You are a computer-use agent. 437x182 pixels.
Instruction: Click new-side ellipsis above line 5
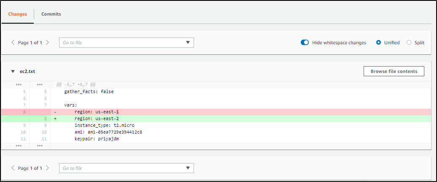[x=40, y=84]
